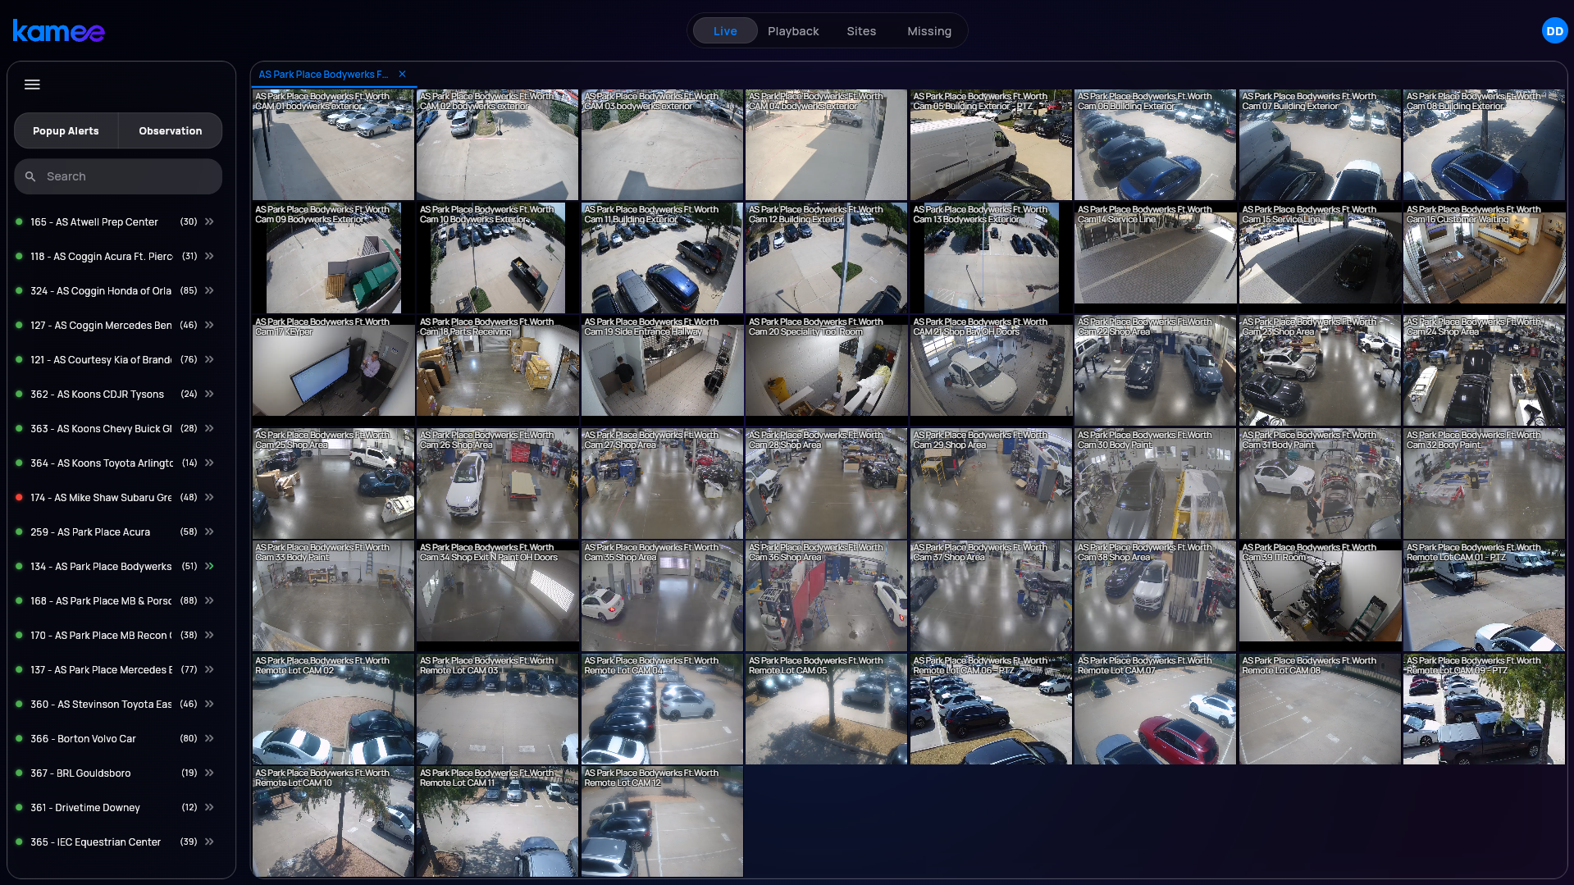
Task: Select 366 - Borton Volvo Car site
Action: coord(83,738)
